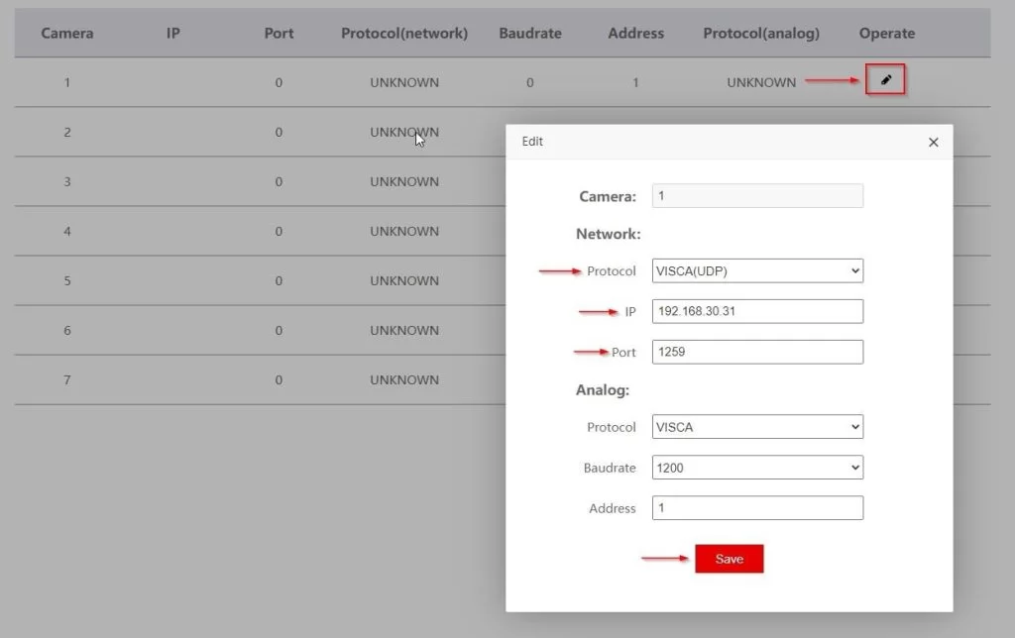Save the camera edit settings
This screenshot has height=638, width=1015.
click(x=729, y=559)
